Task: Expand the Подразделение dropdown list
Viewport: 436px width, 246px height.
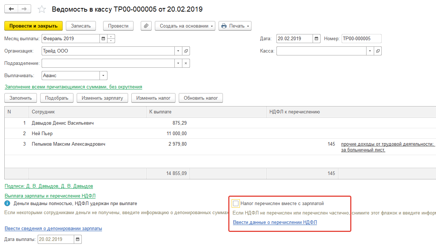Action: tap(178, 63)
